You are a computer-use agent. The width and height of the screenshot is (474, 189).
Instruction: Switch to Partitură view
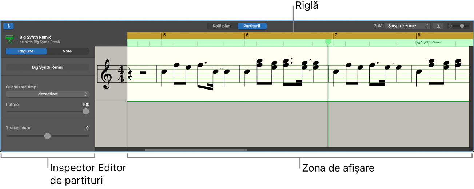pos(252,26)
